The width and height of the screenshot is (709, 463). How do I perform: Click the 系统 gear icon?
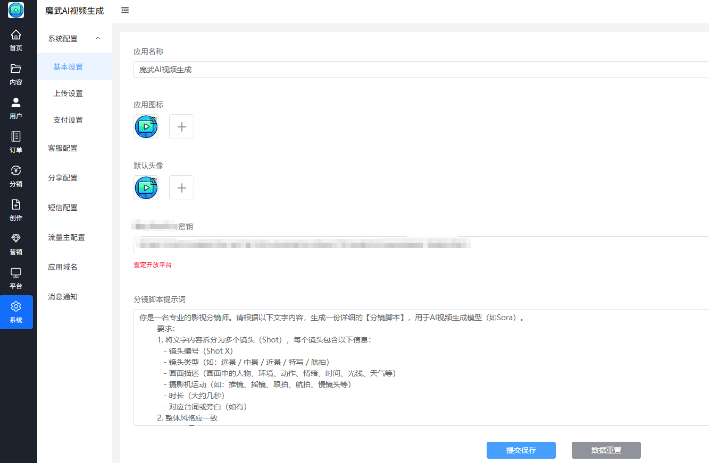coord(16,306)
